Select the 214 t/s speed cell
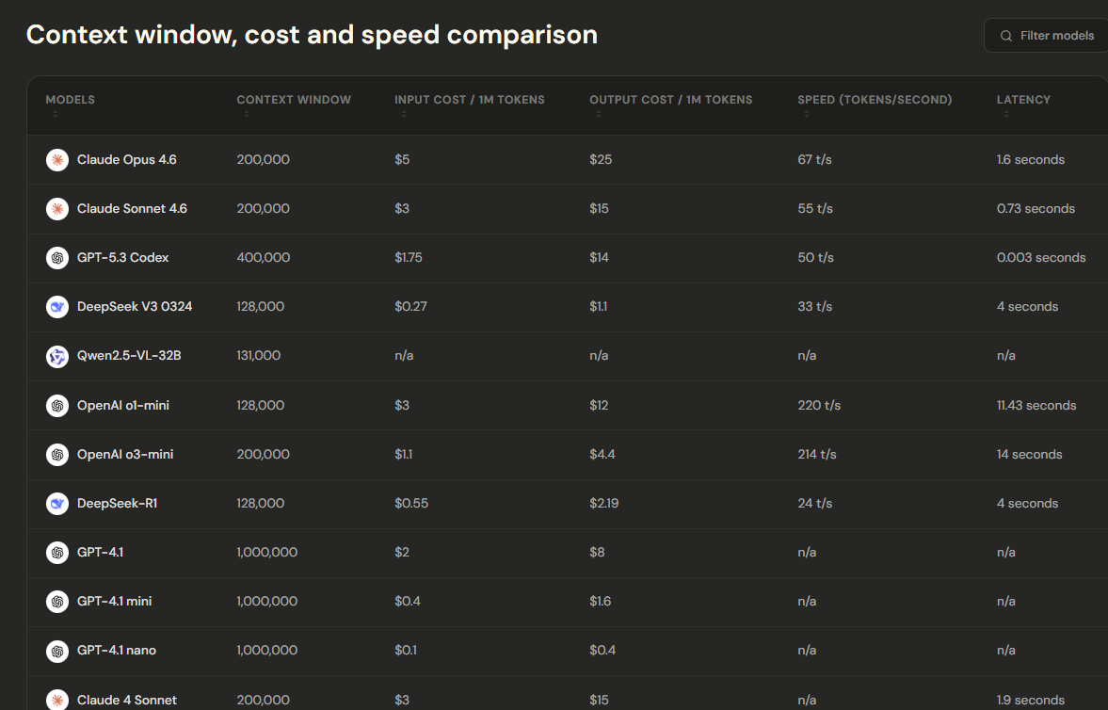 point(817,454)
